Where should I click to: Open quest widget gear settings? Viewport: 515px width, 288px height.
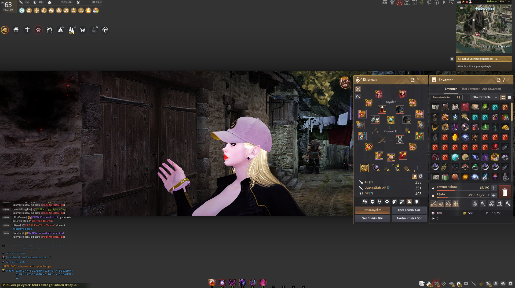pyautogui.click(x=452, y=59)
